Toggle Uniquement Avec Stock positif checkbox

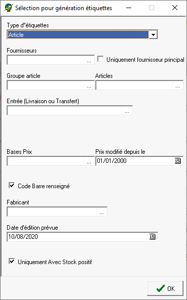tap(12, 261)
